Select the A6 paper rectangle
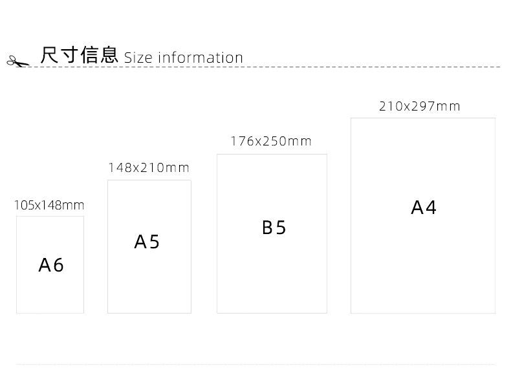The height and width of the screenshot is (375, 511). tap(50, 264)
